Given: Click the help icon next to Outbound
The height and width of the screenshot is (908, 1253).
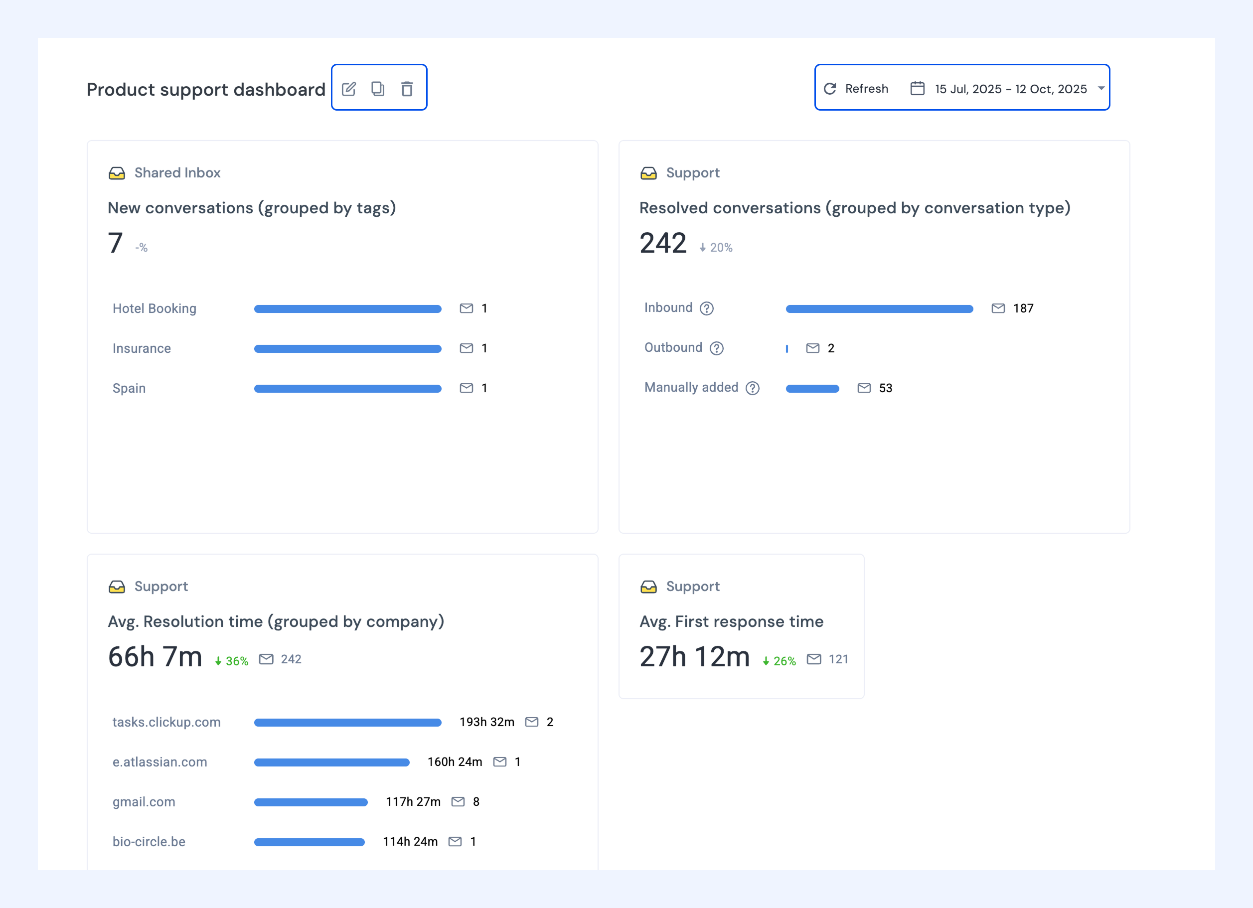Looking at the screenshot, I should click(x=717, y=348).
